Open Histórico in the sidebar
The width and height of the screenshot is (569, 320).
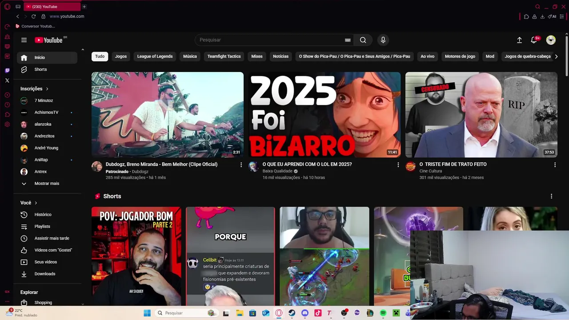click(x=47, y=215)
